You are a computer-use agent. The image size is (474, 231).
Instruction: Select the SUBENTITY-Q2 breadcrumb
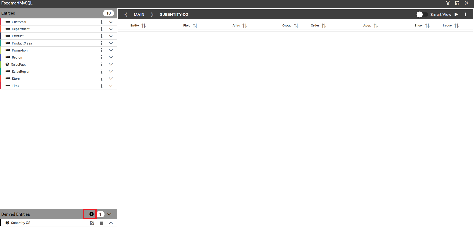(x=174, y=15)
